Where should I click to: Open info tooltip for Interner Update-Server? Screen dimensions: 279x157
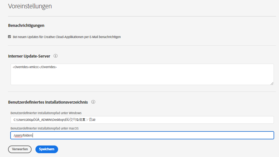(x=56, y=56)
